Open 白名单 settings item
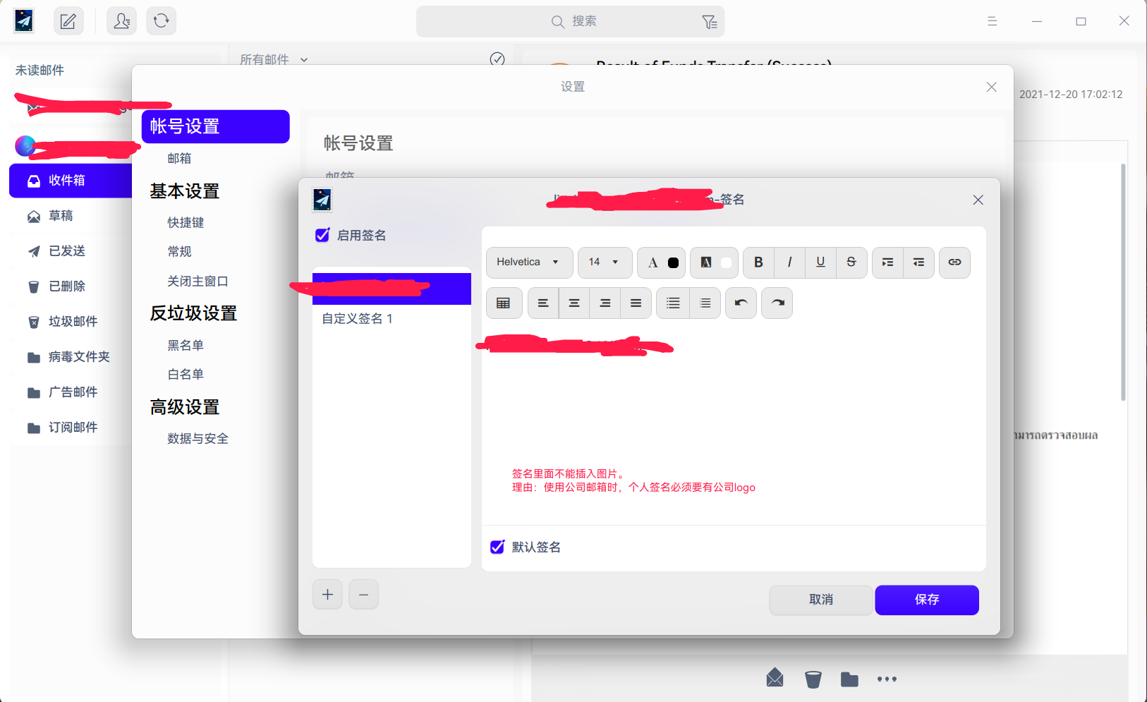 pyautogui.click(x=186, y=375)
